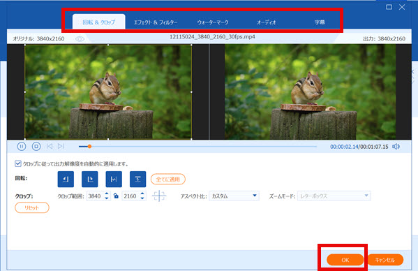Screen dimensions: 418x271
Task: Open アスペクト比 dropdown
Action: point(234,196)
